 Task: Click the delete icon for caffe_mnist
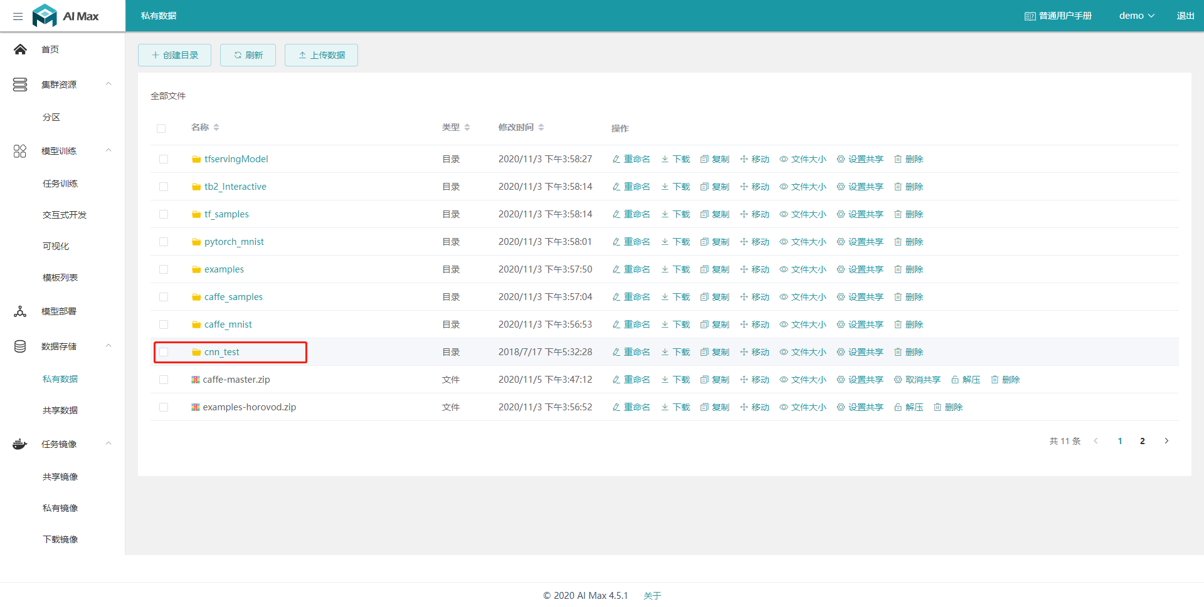pos(899,324)
